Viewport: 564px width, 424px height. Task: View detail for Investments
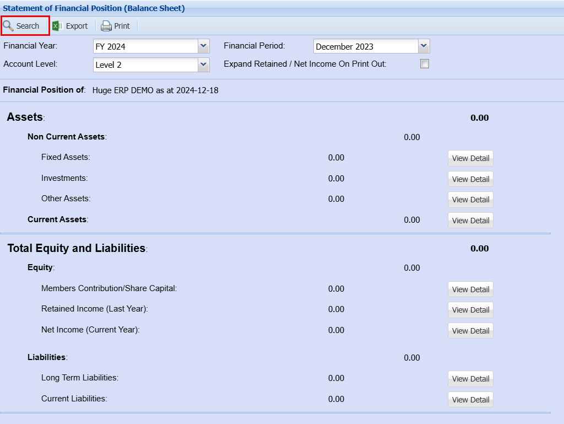[470, 179]
